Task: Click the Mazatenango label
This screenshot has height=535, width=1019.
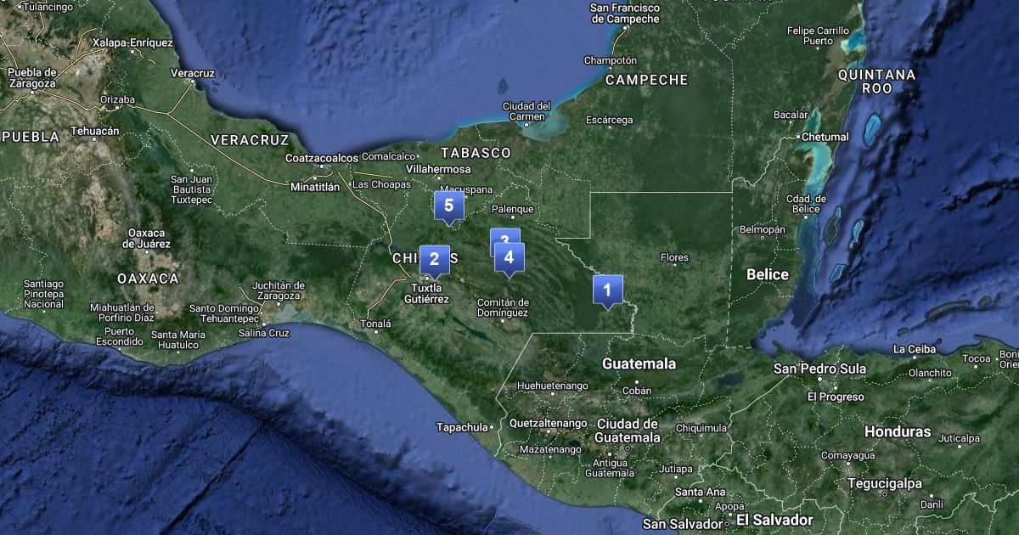Action: click(550, 449)
